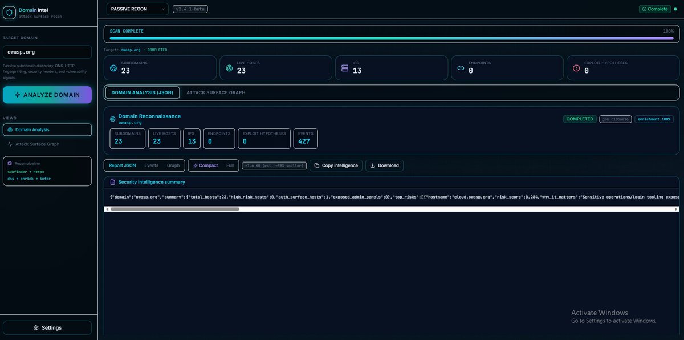The width and height of the screenshot is (684, 340).
Task: Click the Live Hosts radar icon
Action: point(229,68)
